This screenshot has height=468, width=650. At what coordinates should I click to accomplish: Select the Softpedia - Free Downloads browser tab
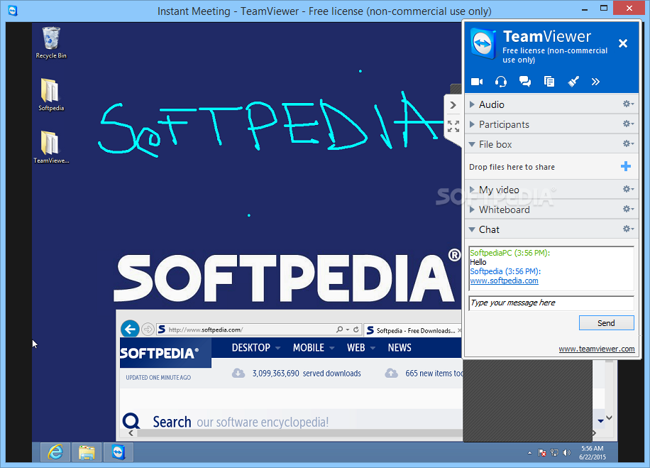pyautogui.click(x=414, y=331)
